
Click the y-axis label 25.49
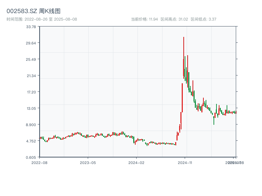31,59
